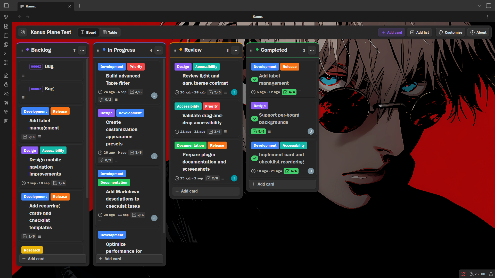Click the red Priority label on Validate drag-and-drop card
Viewport: 495px width, 278px height.
pyautogui.click(x=211, y=106)
